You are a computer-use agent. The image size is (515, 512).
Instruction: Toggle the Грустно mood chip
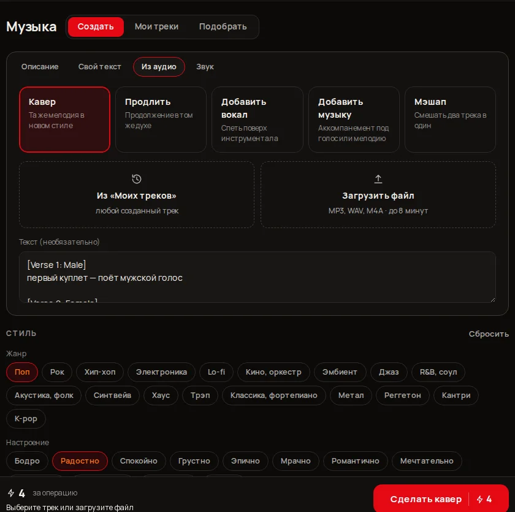click(194, 461)
